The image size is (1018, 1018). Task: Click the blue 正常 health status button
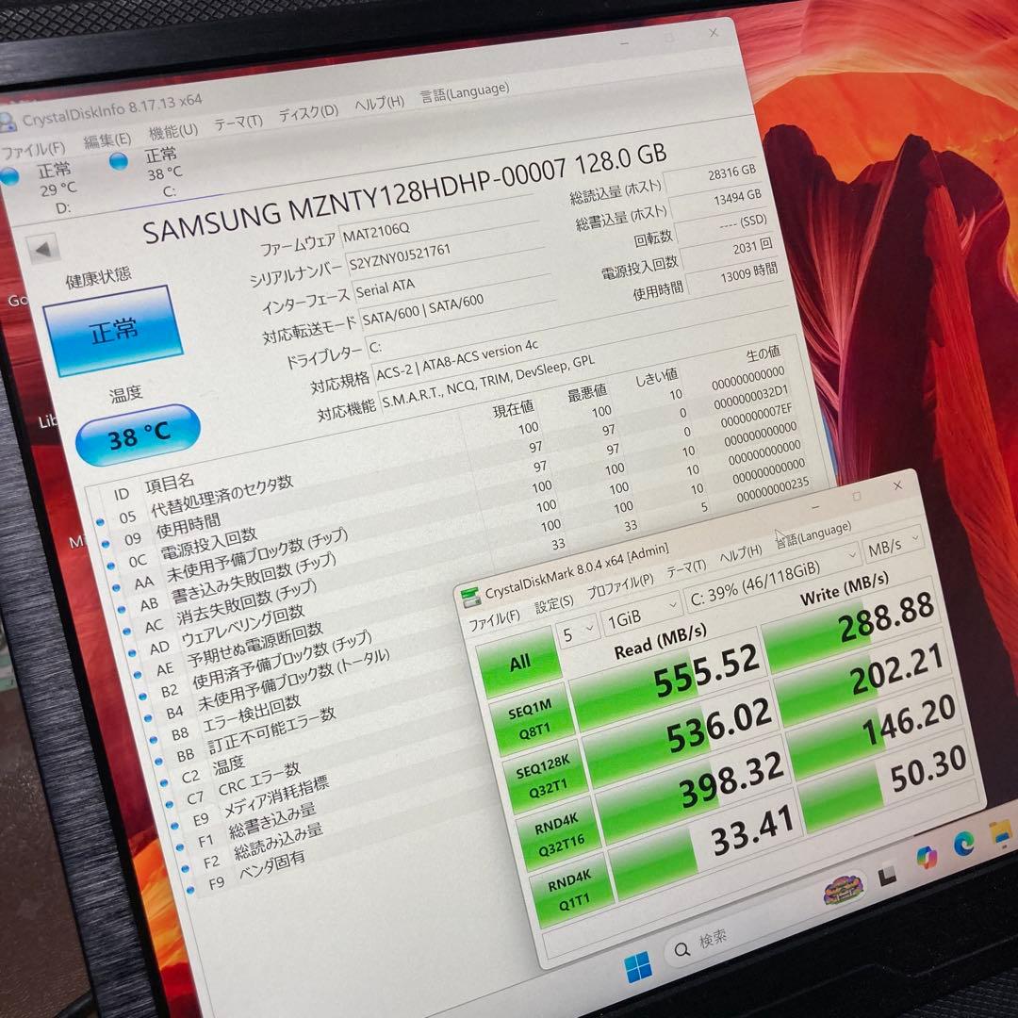click(x=113, y=331)
